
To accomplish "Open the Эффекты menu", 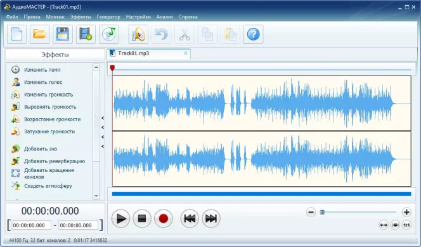I will (x=81, y=17).
